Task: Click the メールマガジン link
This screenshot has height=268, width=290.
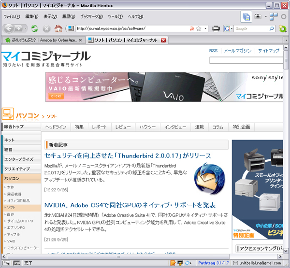Action: [238, 51]
